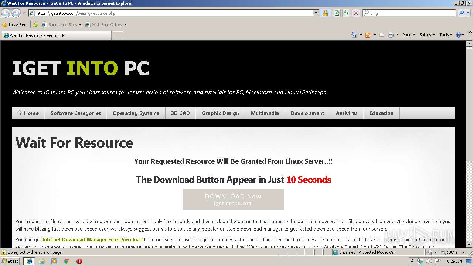Click the address bar URL field
This screenshot has width=473, height=266.
pos(171,13)
